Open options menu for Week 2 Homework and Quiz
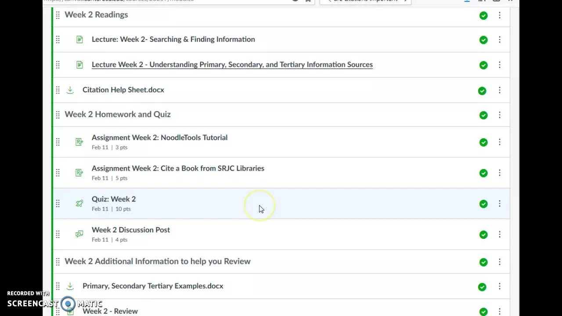Screen dimensions: 562x316 (499, 115)
